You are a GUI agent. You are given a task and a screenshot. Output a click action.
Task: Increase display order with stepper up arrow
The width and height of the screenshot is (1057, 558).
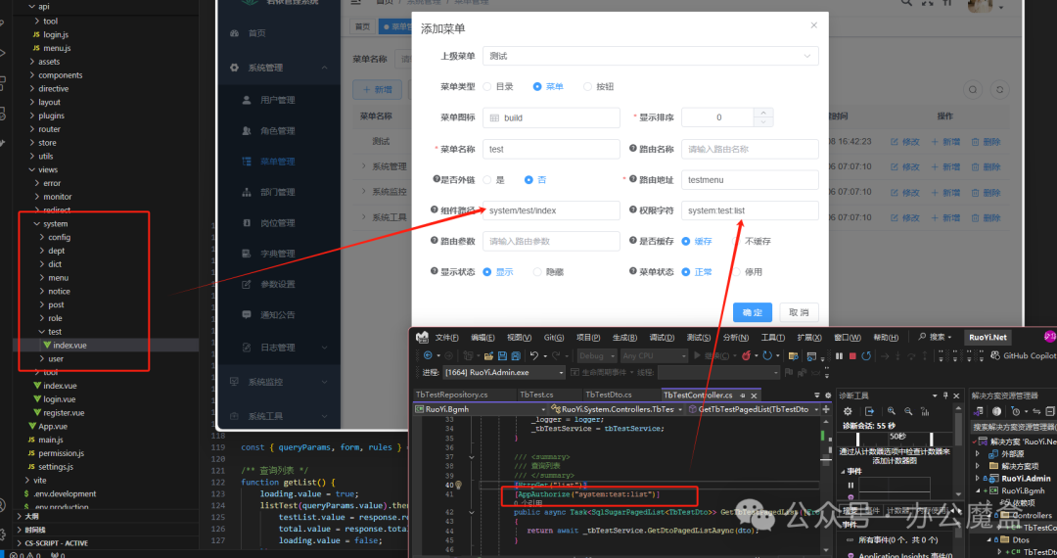point(763,113)
